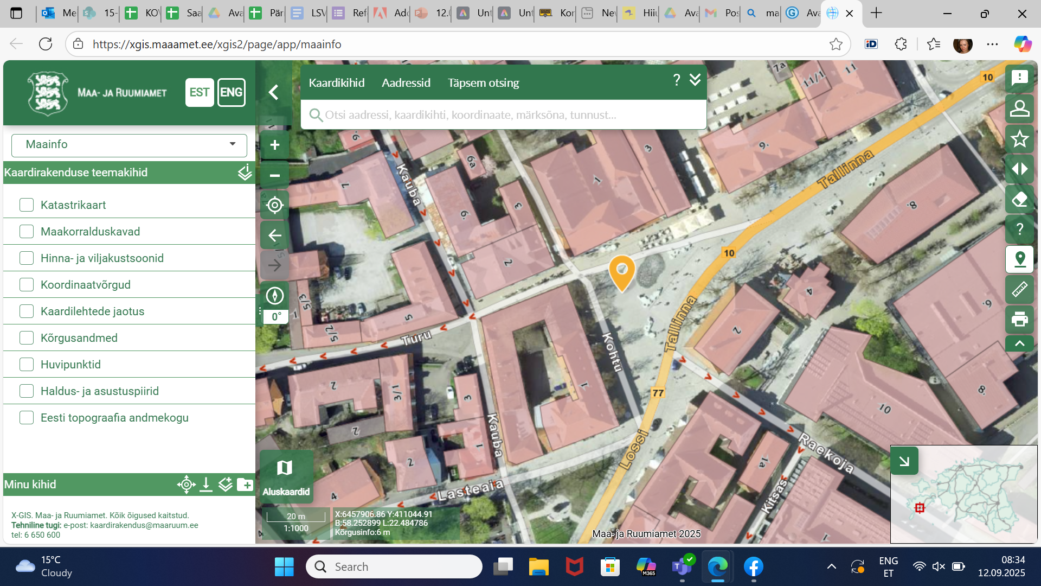The height and width of the screenshot is (586, 1041).
Task: Toggle the Kõrgusandmed layer checkbox
Action: click(x=27, y=337)
